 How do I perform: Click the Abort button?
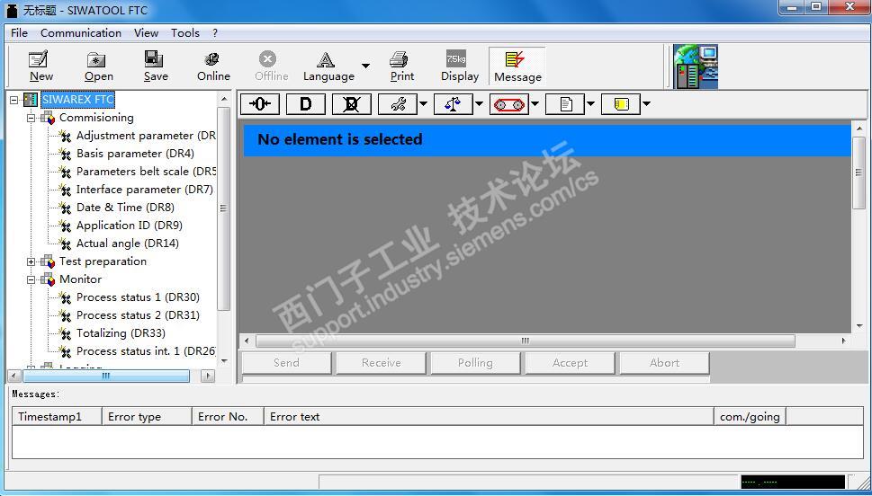(x=664, y=363)
